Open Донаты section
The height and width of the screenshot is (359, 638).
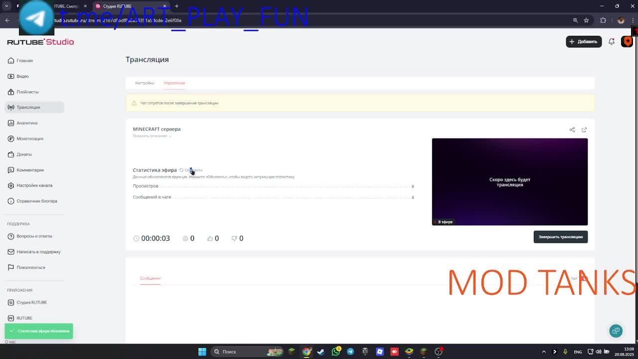(x=19, y=154)
